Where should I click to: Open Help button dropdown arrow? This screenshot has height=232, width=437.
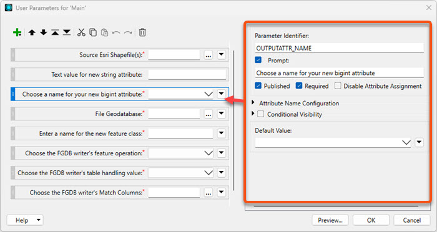[x=39, y=220]
